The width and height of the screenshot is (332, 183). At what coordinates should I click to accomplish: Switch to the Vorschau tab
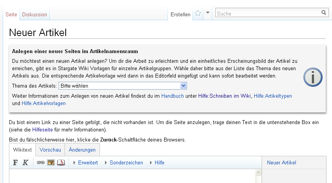click(50, 150)
